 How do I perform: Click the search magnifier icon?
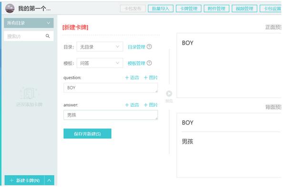[48, 36]
